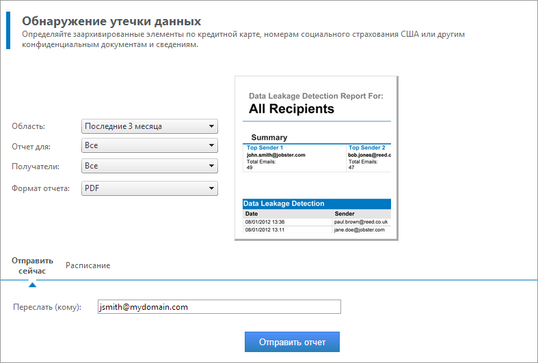Screen dimensions: 538x363
Task: Click the Формат отчета label
Action: tap(40, 188)
